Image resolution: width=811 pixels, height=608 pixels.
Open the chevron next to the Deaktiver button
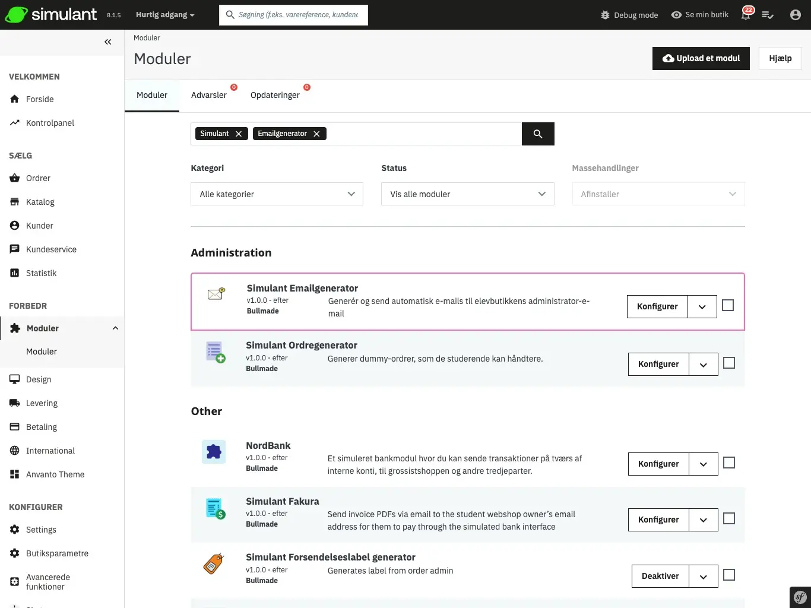click(x=703, y=576)
